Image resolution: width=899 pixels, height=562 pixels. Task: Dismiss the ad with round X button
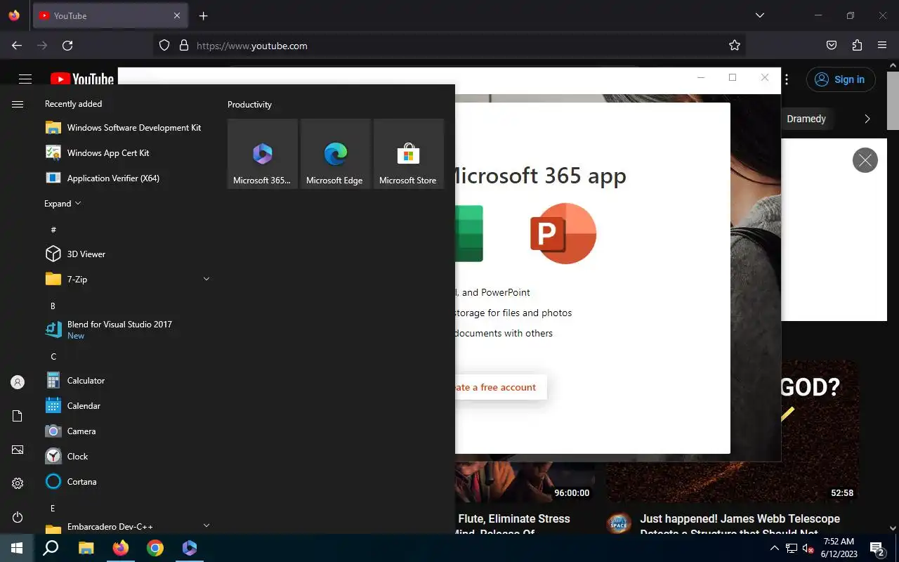coord(865,160)
